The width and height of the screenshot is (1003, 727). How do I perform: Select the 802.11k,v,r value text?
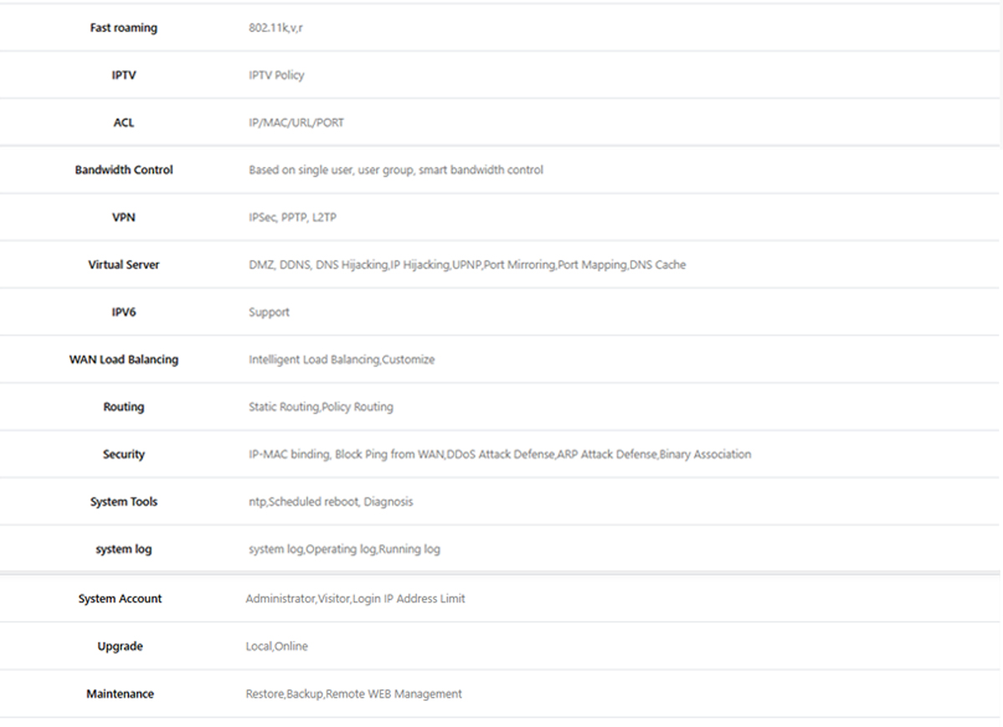pos(275,28)
